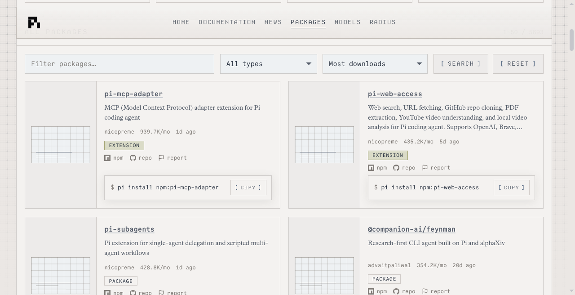The height and width of the screenshot is (295, 575).
Task: Click the Package tag on @companion-ai/feynman
Action: coord(384,279)
